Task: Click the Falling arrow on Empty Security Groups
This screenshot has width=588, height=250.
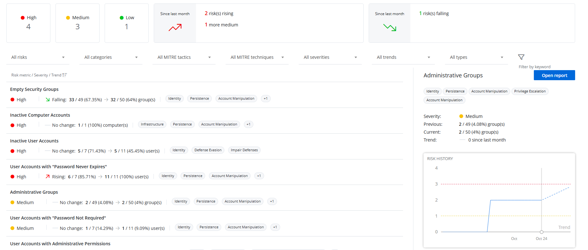Action: pyautogui.click(x=48, y=100)
